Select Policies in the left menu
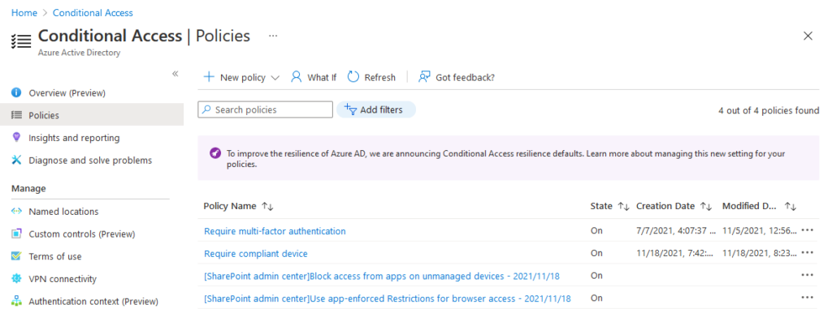Screen dimensions: 832x313 pyautogui.click(x=92, y=115)
